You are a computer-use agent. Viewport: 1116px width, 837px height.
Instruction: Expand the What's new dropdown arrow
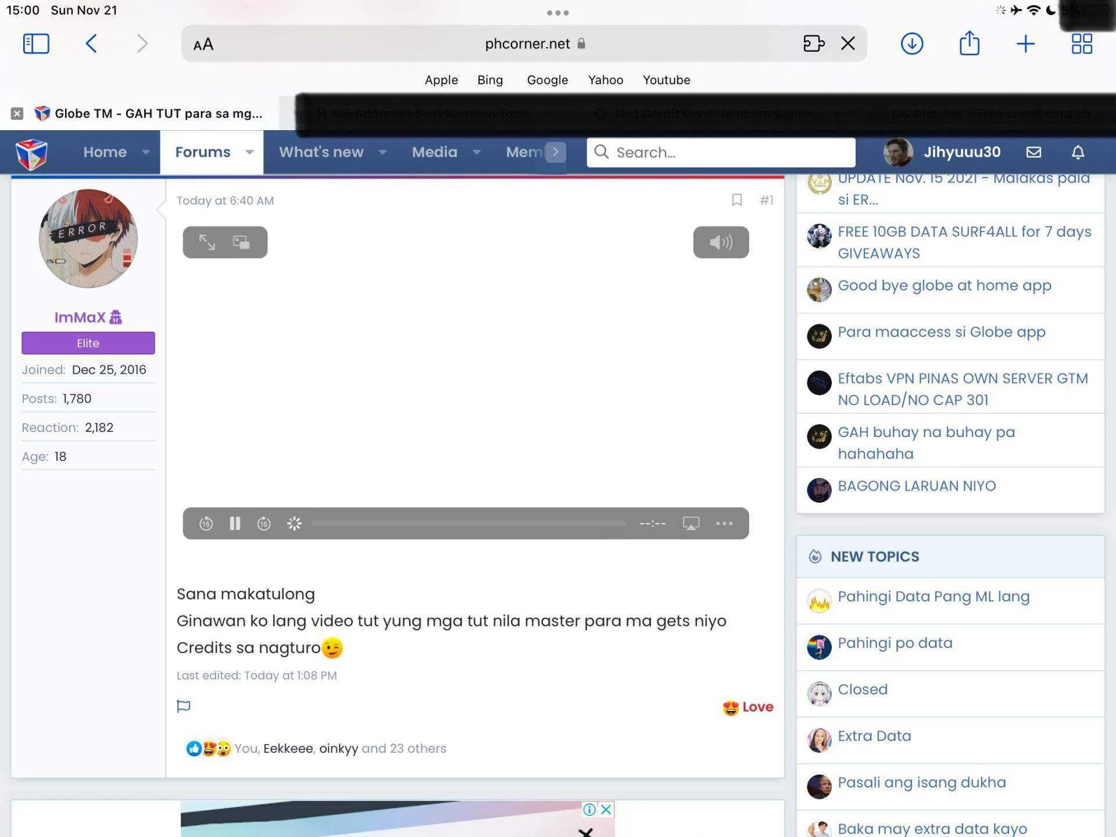click(382, 152)
